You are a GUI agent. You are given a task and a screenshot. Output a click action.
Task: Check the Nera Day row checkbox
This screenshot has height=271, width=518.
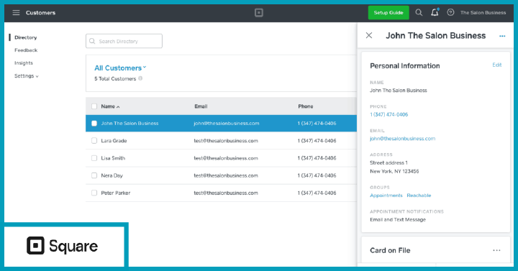click(94, 175)
